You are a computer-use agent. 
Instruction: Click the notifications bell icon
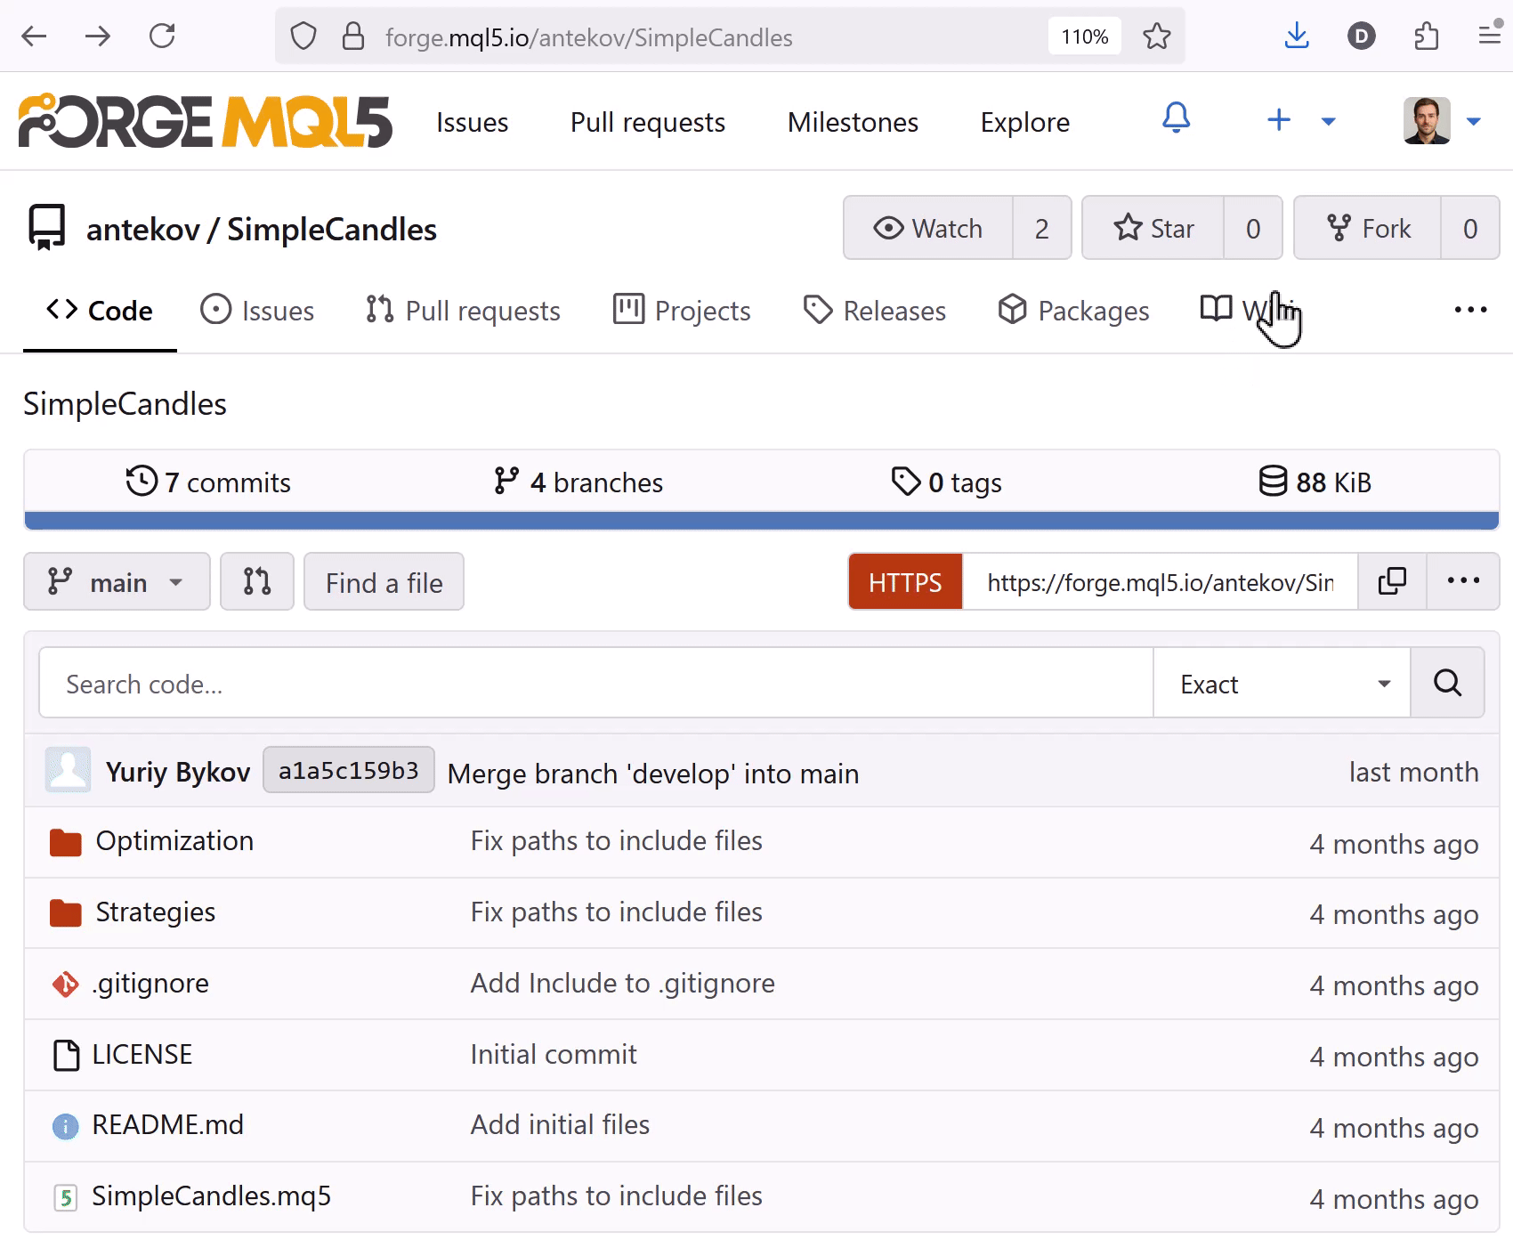pos(1176,119)
